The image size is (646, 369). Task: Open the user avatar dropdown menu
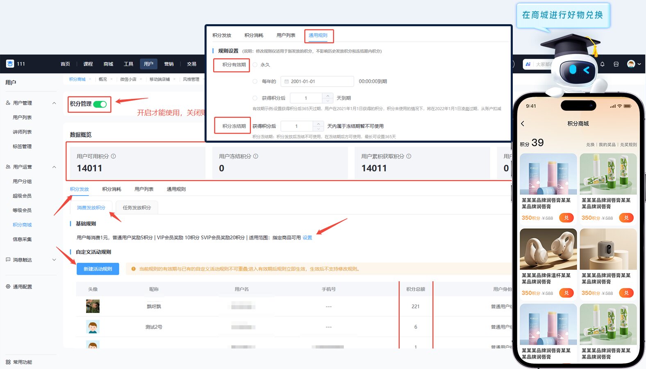(634, 64)
